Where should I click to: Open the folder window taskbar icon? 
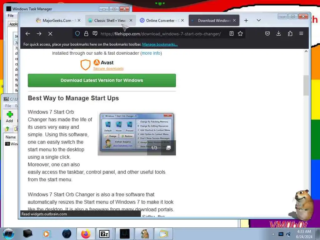tap(163, 234)
